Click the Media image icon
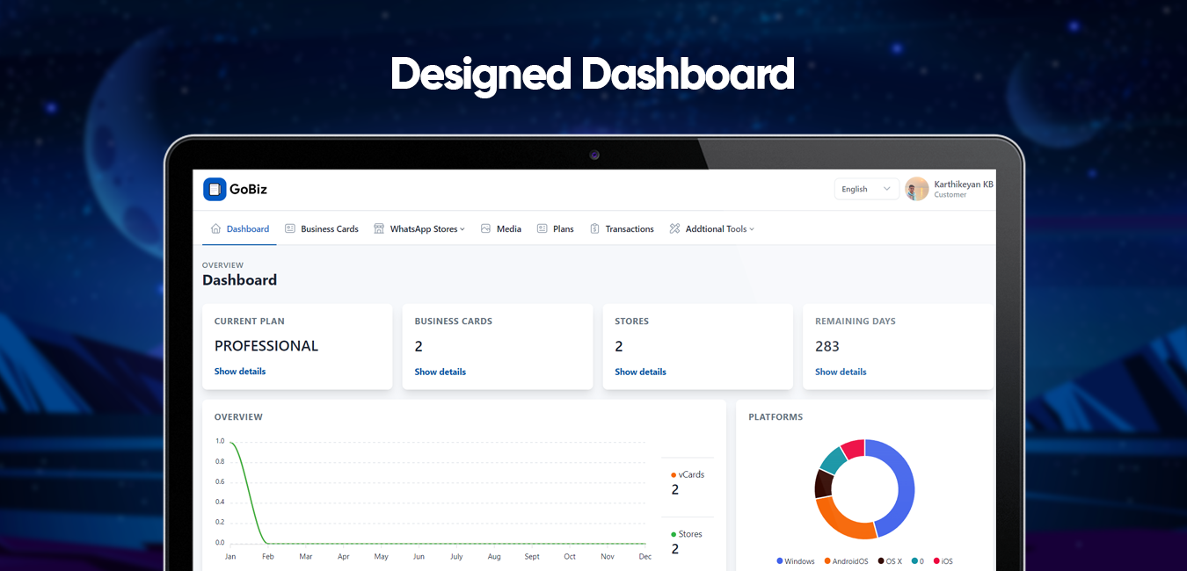1187x571 pixels. click(485, 228)
